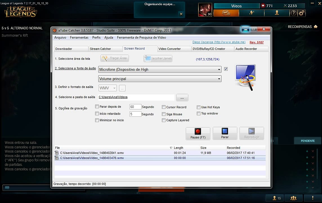Image resolution: width=322 pixels, height=203 pixels.
Task: Select the Video_1486403476.wmv file row
Action: [160, 158]
